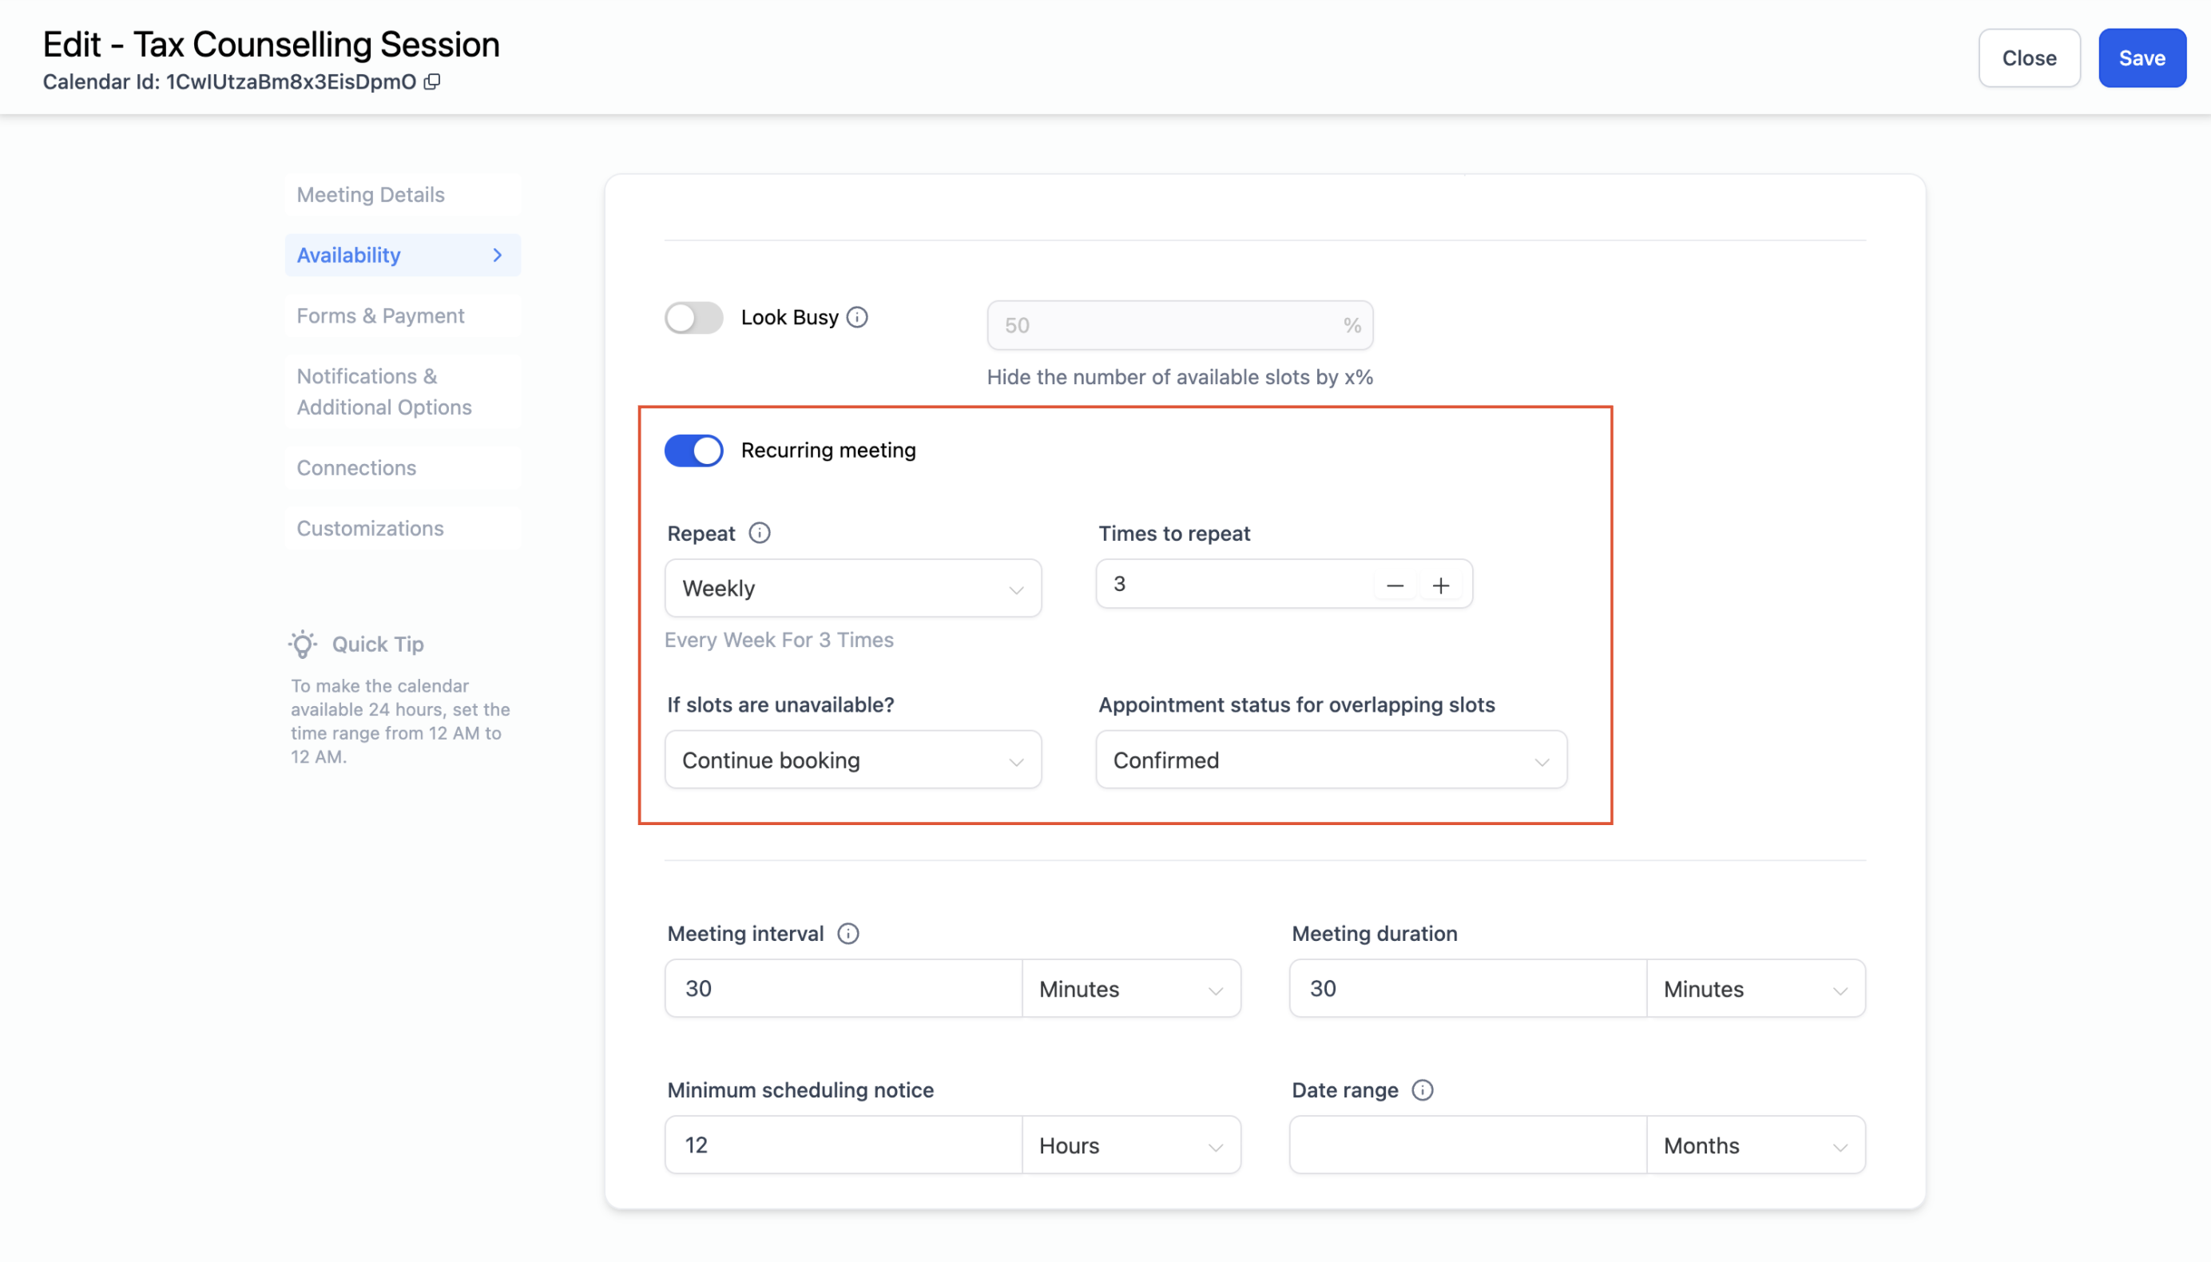The width and height of the screenshot is (2211, 1262).
Task: Click the Close button
Action: click(2028, 58)
